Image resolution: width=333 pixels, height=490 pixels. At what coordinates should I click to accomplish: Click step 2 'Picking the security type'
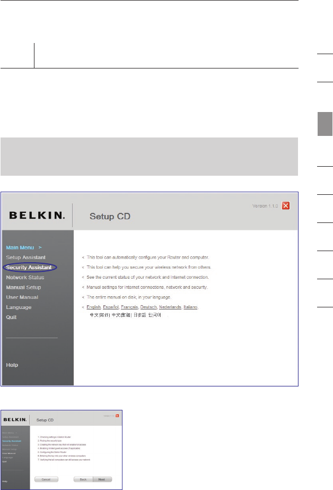pos(50,441)
